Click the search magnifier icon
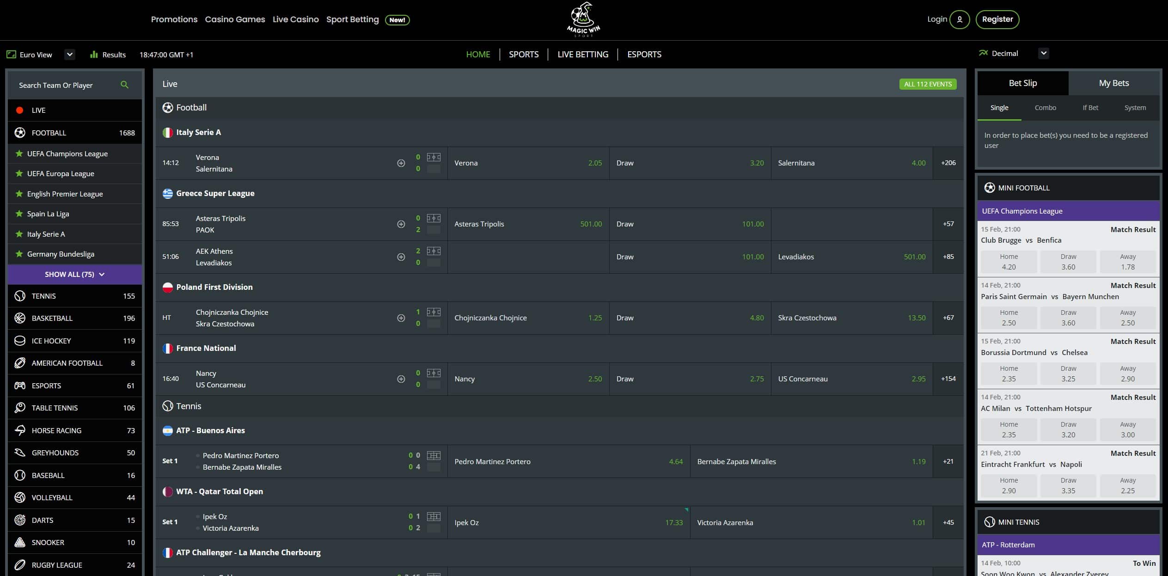 (124, 85)
